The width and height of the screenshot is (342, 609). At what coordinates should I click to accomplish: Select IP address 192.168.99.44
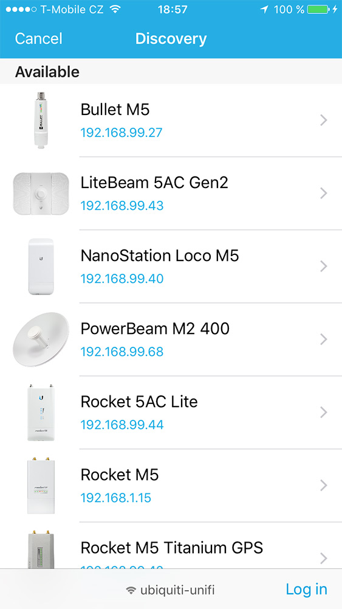point(122,425)
